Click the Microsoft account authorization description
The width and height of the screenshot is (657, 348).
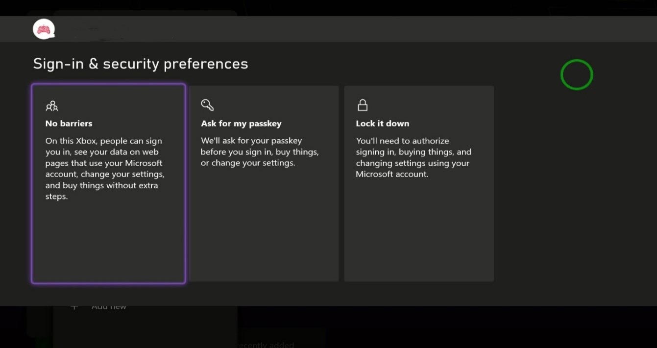coord(413,157)
